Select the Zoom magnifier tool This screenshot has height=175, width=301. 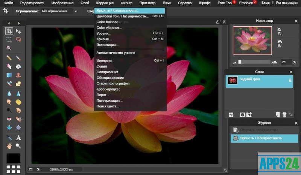18,146
